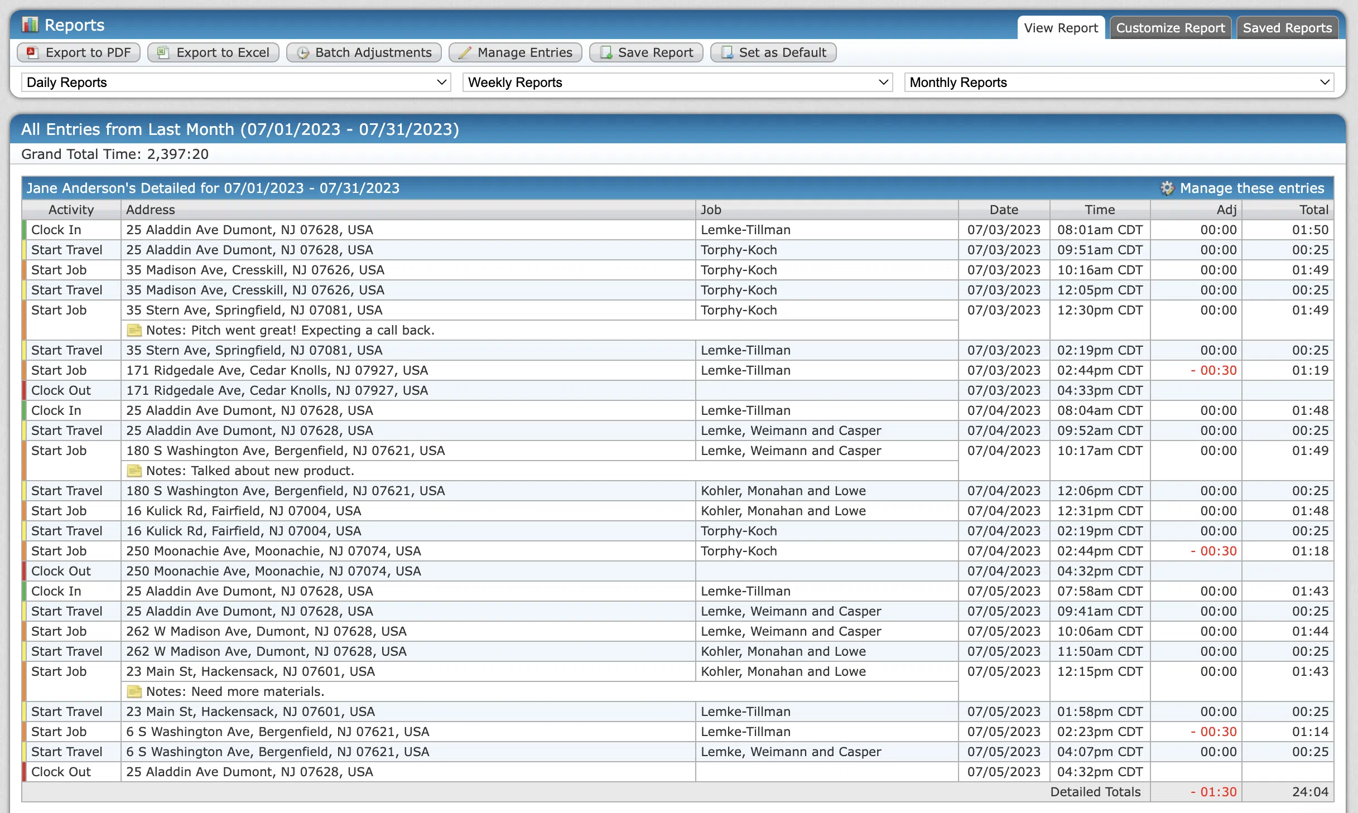Screen dimensions: 1358x813
Task: Click the Save Report icon
Action: click(606, 52)
